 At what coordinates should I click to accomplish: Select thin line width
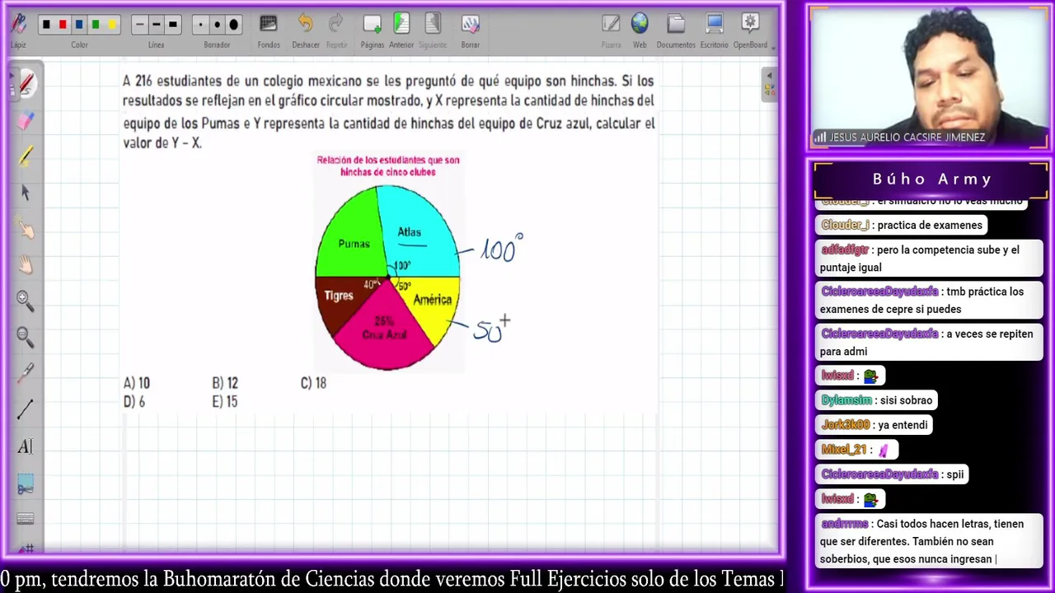pos(139,25)
